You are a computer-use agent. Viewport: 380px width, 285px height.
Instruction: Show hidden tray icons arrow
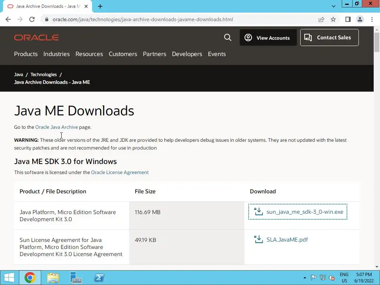pyautogui.click(x=305, y=278)
